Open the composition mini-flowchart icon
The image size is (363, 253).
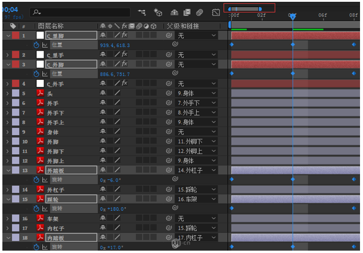pyautogui.click(x=142, y=13)
